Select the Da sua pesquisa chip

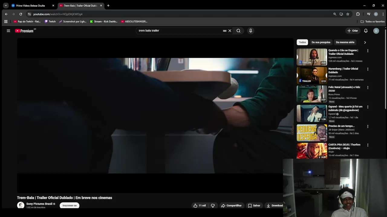(321, 42)
